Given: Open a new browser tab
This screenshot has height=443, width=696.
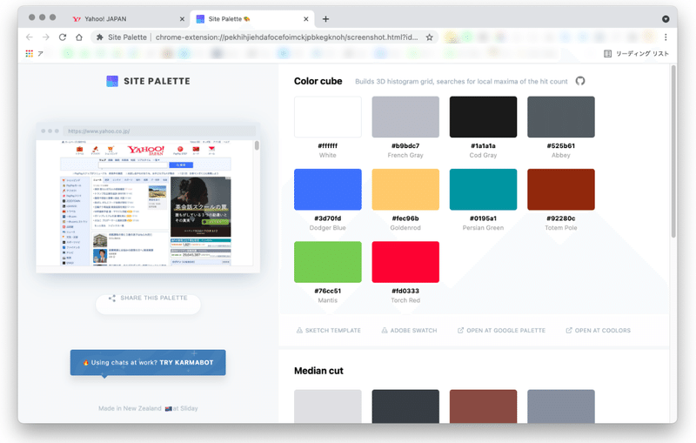Looking at the screenshot, I should tap(325, 19).
